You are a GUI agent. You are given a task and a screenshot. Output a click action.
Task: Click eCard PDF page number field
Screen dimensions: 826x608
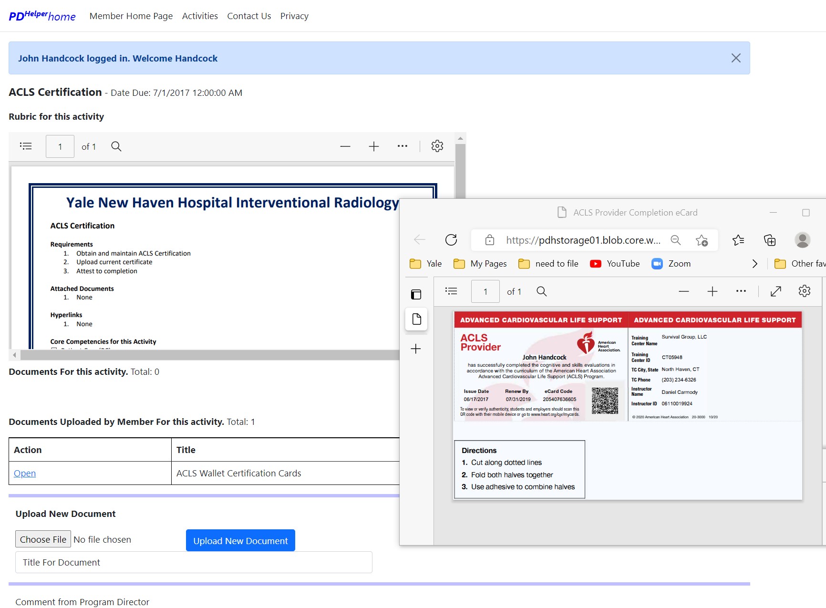[x=485, y=291]
